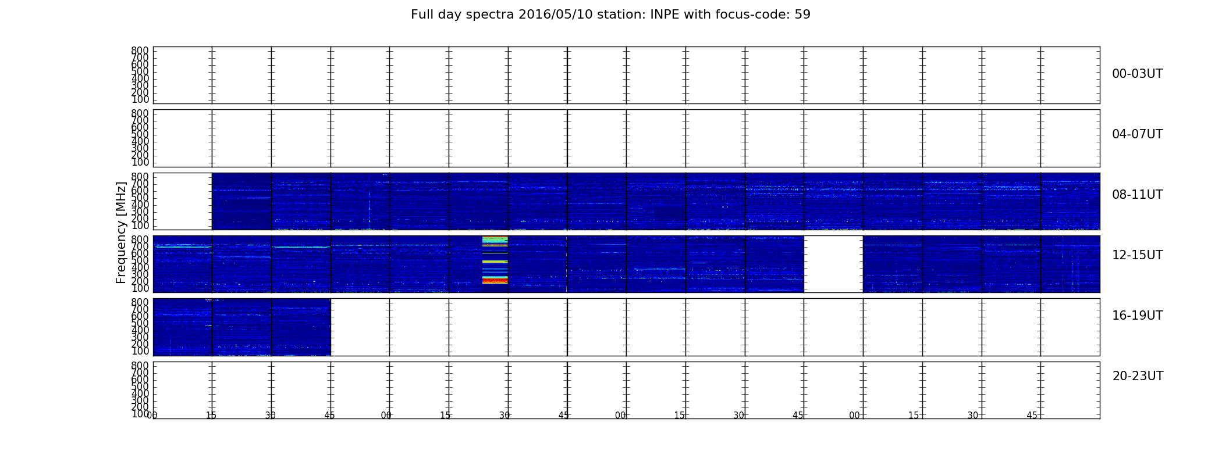This screenshot has width=1222, height=465.
Task: Click the 800 tick label of the 20-23UT panel
Action: click(140, 366)
